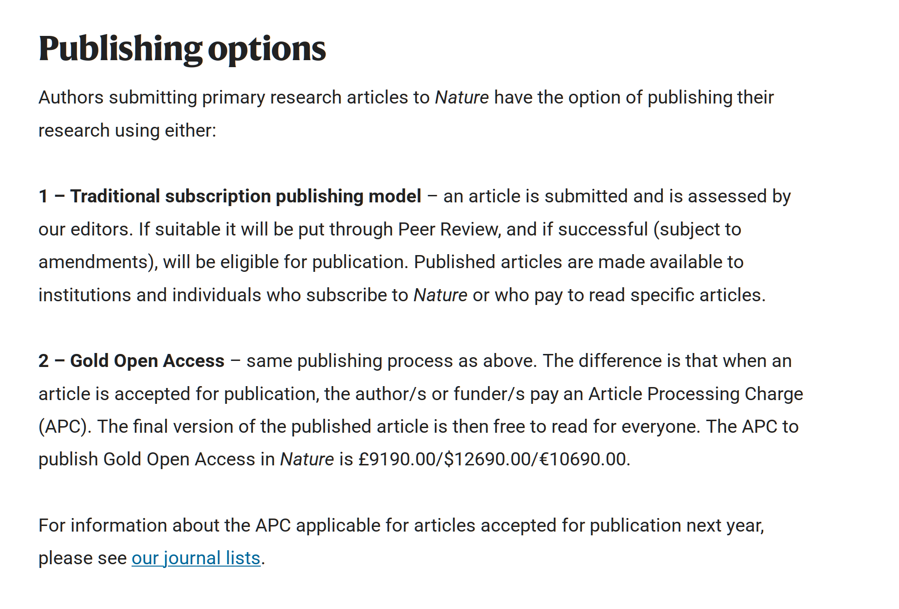Click the words 'Peer Review'
This screenshot has height=609, width=899.
[x=448, y=229]
